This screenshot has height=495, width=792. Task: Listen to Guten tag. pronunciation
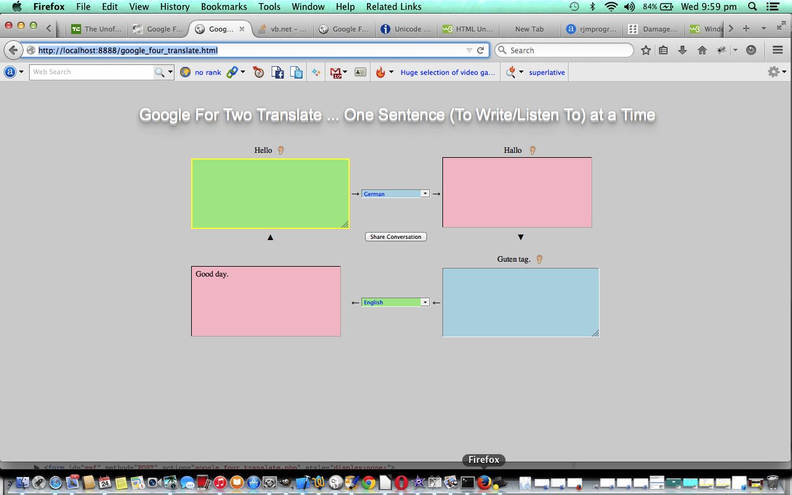tap(539, 259)
